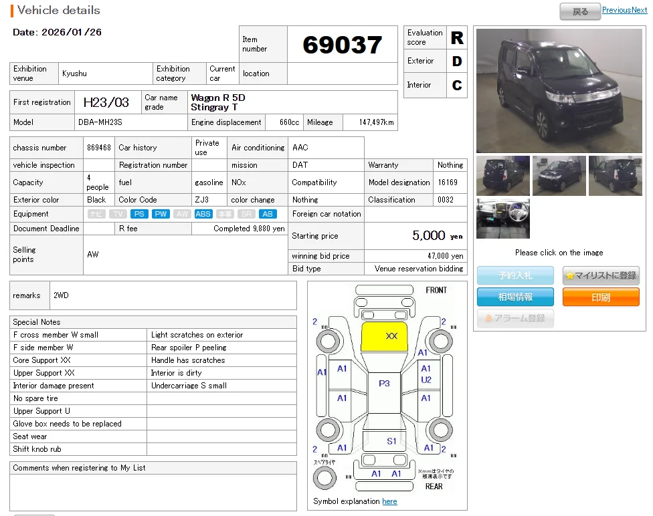The width and height of the screenshot is (653, 516).
Task: Click the first registration value H23/03
Action: [106, 102]
